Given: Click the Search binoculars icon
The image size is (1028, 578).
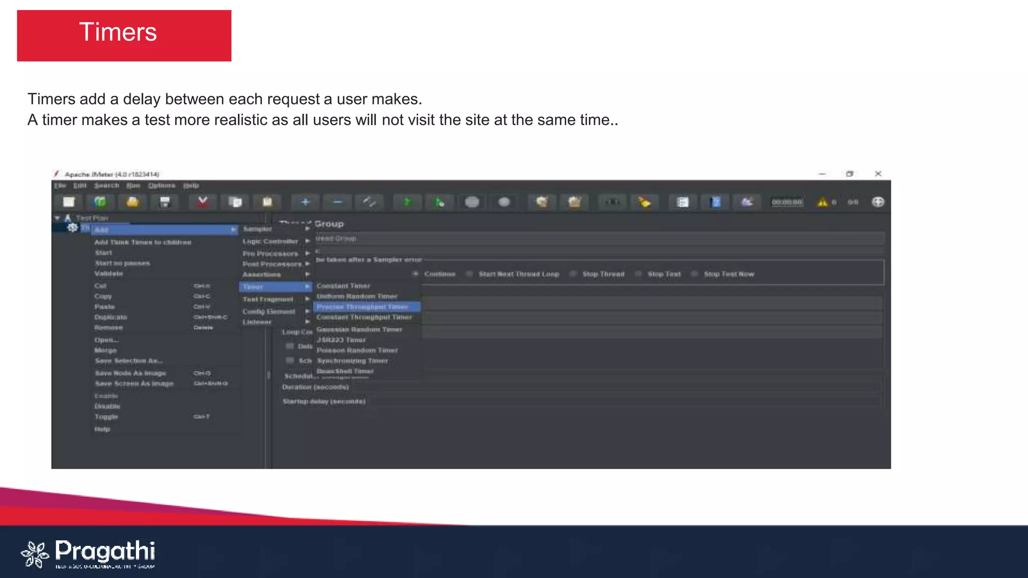Looking at the screenshot, I should pos(612,202).
